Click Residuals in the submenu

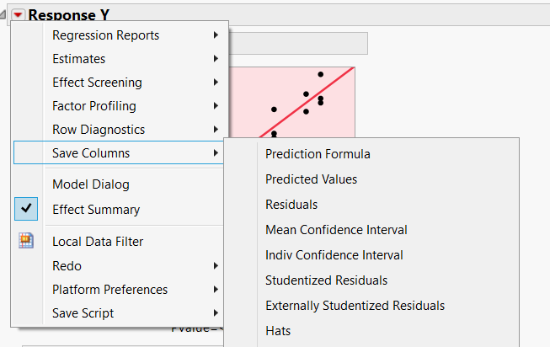pos(291,205)
